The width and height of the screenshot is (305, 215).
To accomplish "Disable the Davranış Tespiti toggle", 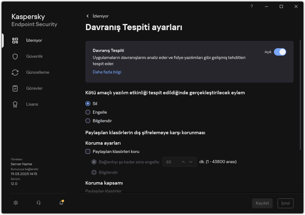I will pos(280,52).
